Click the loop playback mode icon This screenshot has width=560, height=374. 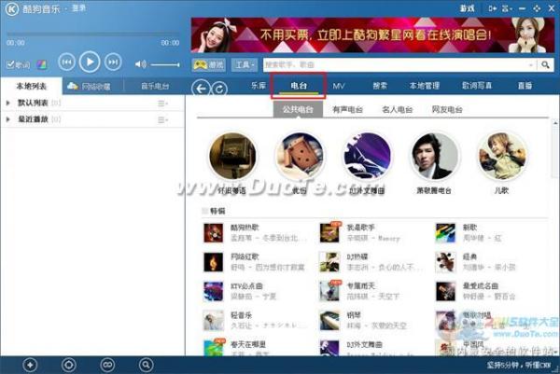[107, 365]
